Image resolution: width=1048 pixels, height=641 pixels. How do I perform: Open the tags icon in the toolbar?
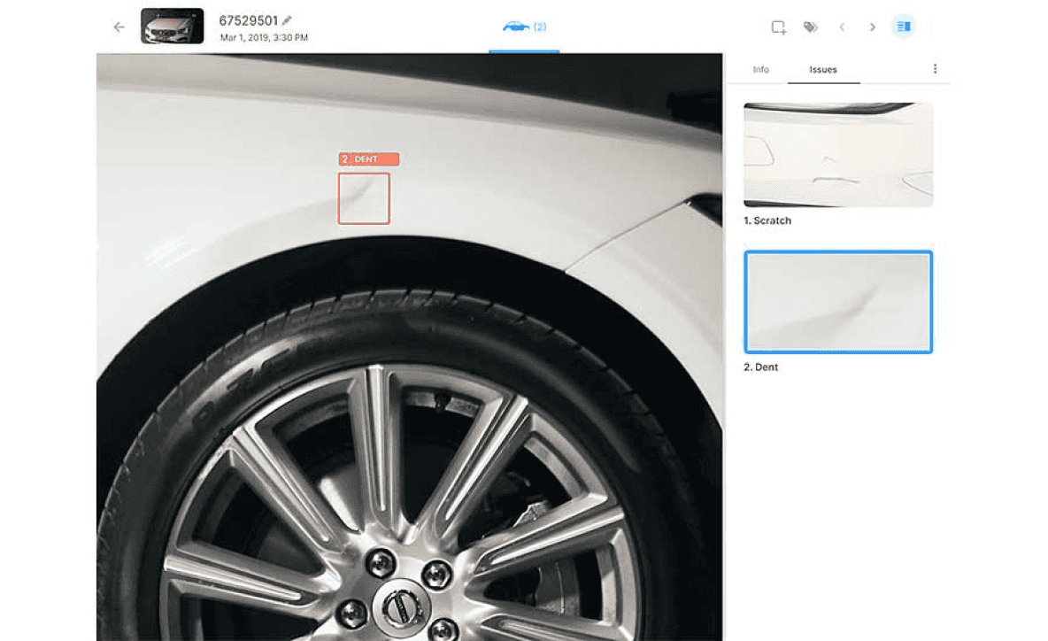point(810,27)
